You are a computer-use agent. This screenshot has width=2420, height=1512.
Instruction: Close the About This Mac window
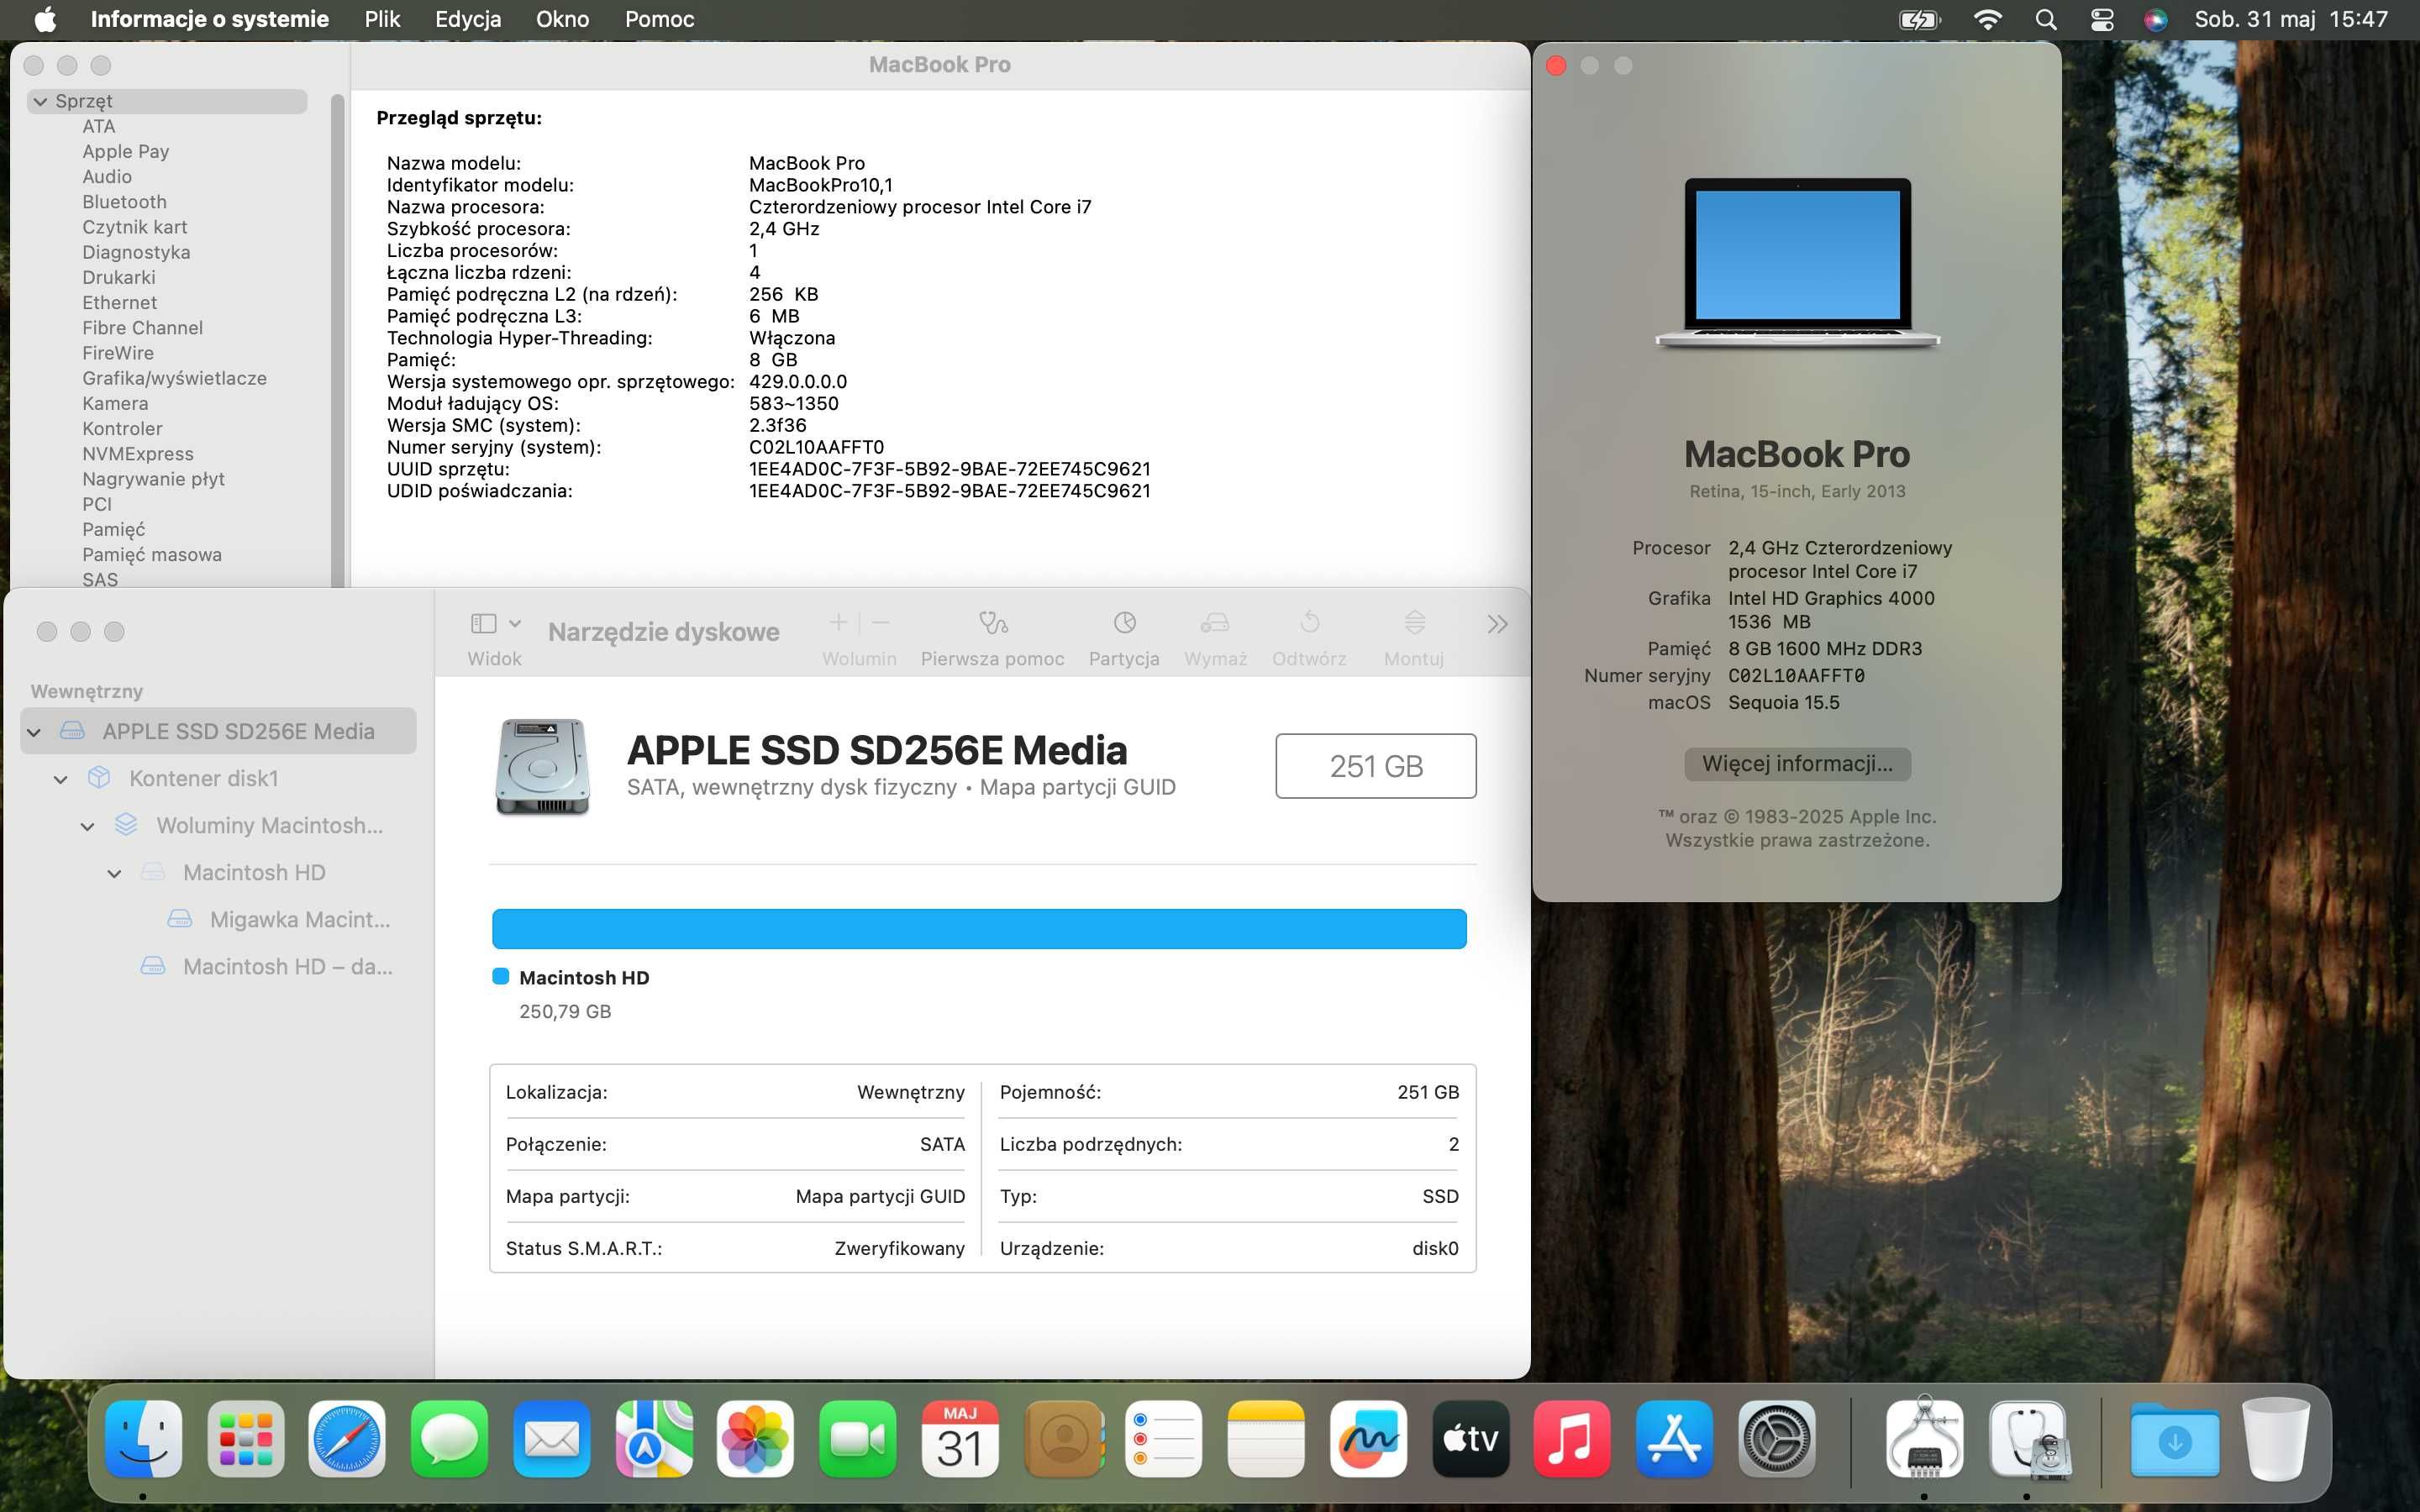coord(1556,65)
